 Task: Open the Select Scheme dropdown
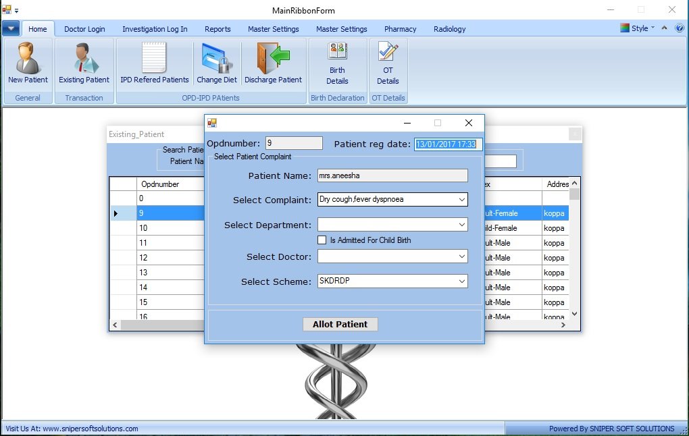coord(461,281)
